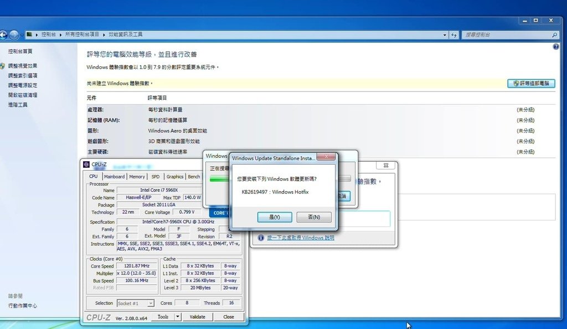
Task: Close the background experience index dialog
Action: 386,165
